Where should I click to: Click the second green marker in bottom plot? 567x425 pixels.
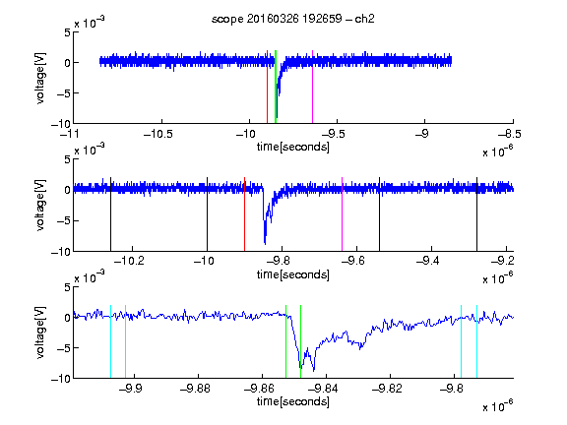click(301, 341)
